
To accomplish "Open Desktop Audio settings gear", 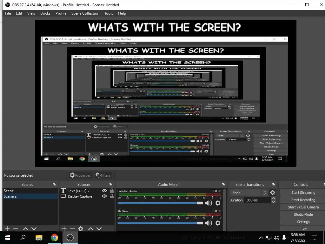I will [x=218, y=203].
